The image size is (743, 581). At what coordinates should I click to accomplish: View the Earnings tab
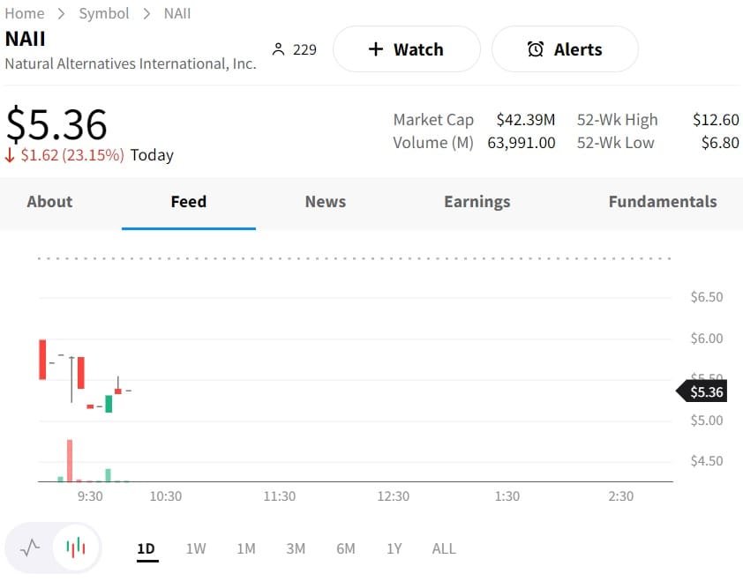click(477, 202)
